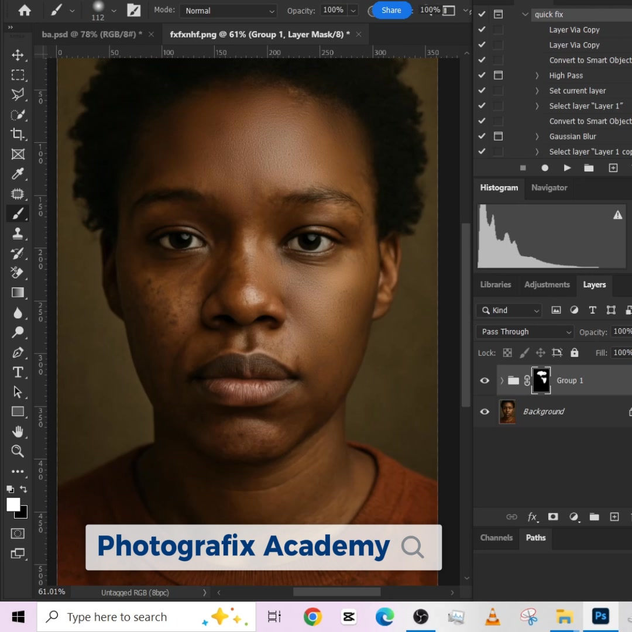Toggle checkmark for Gaussian Blur step
Image resolution: width=632 pixels, height=632 pixels.
pos(482,136)
